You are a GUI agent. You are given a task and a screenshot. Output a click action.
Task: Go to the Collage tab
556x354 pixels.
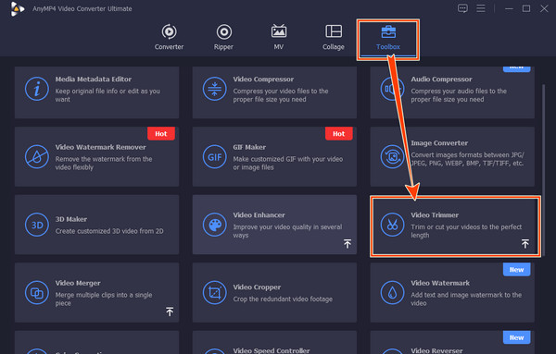334,37
